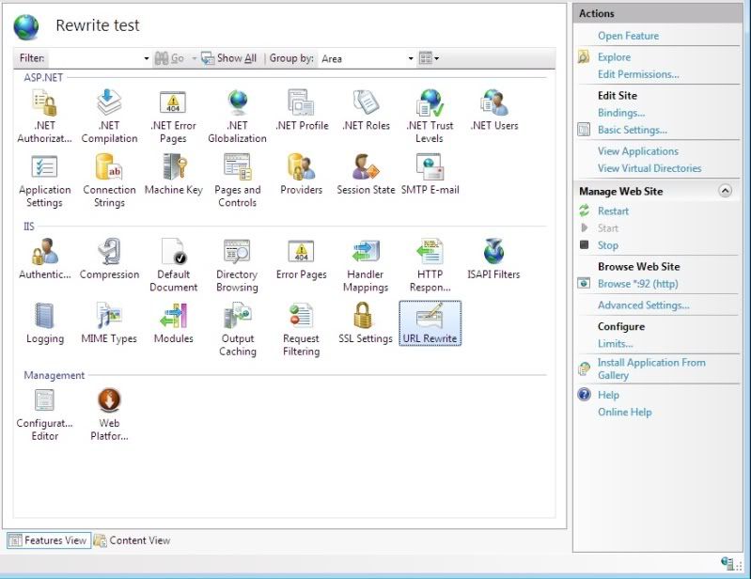Open Basic Settings for the site
The image size is (751, 579).
[x=633, y=130]
